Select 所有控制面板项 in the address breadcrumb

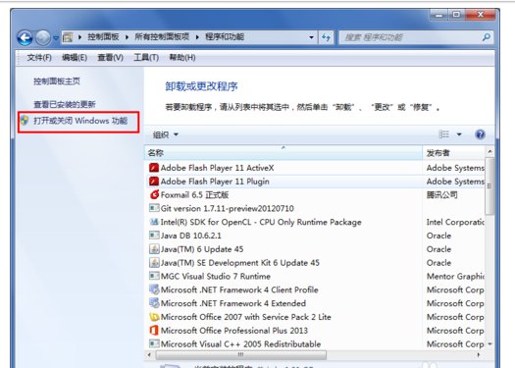pos(162,37)
